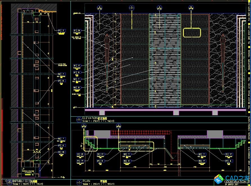The width and height of the screenshot is (251, 186).
Task: Select the rightmost section bubble above the elevation
Action: [x=191, y=8]
